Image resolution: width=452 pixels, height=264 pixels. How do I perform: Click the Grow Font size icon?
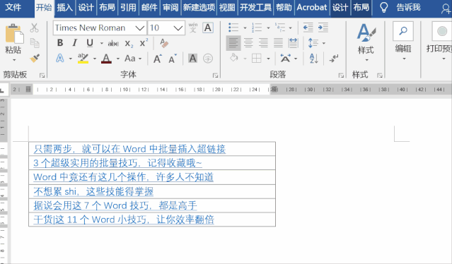click(x=158, y=59)
